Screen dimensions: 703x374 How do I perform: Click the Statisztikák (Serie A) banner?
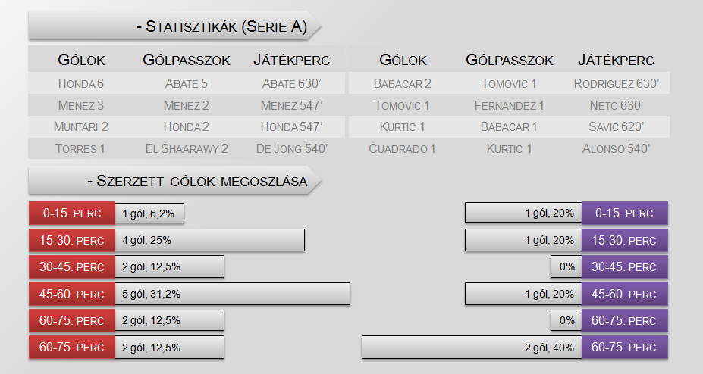pos(175,26)
